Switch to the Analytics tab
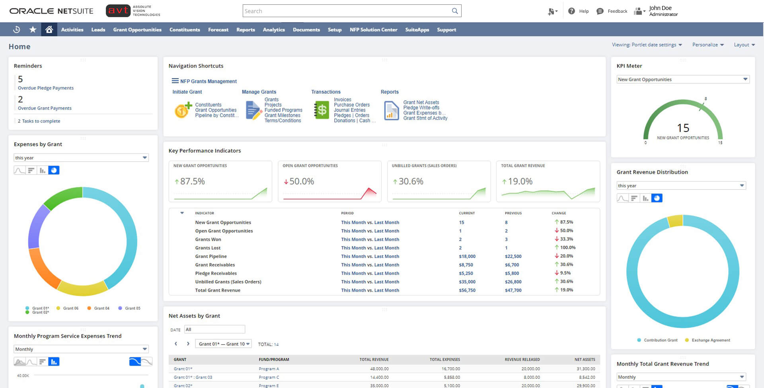Image resolution: width=764 pixels, height=388 pixels. [273, 29]
